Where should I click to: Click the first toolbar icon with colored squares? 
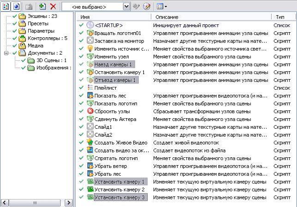pos(6,6)
